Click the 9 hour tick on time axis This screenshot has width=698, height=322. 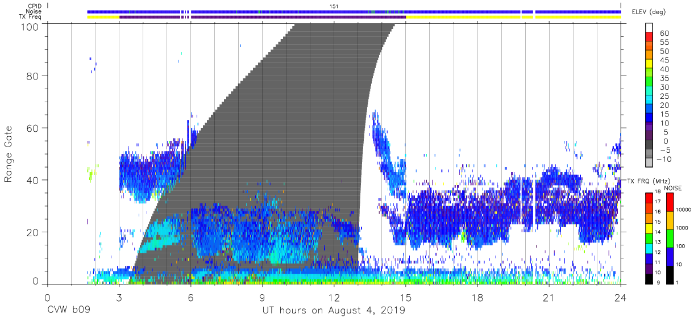[x=262, y=298]
